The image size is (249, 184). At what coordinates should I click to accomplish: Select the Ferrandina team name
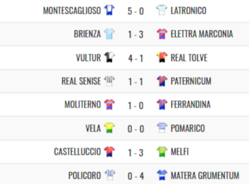[x=190, y=104]
